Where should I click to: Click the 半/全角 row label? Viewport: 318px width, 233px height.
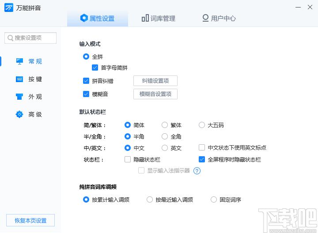[95, 136]
